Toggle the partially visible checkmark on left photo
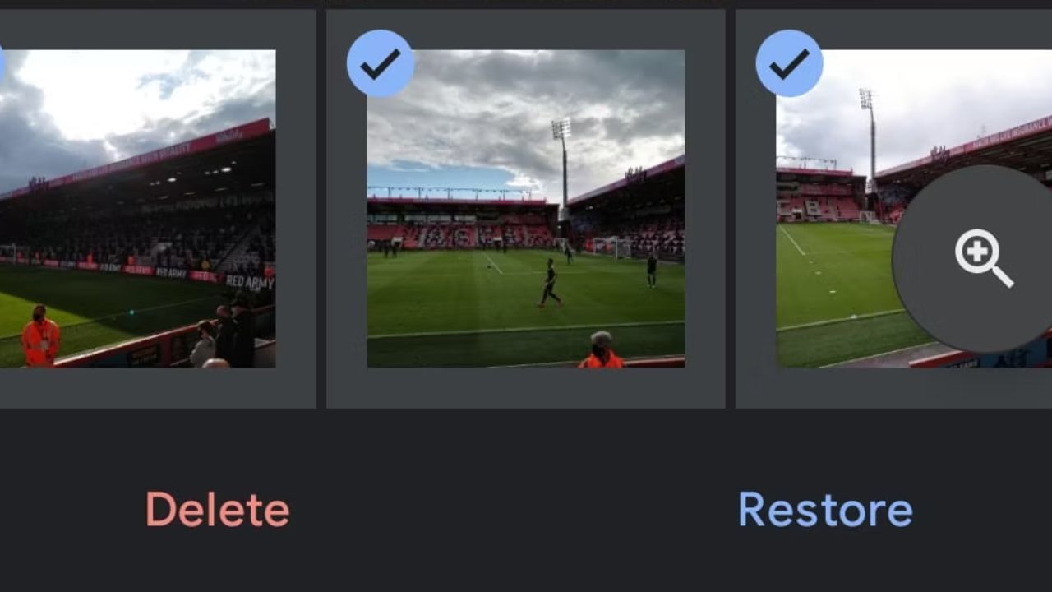Screen dimensions: 1052x592 (2, 63)
